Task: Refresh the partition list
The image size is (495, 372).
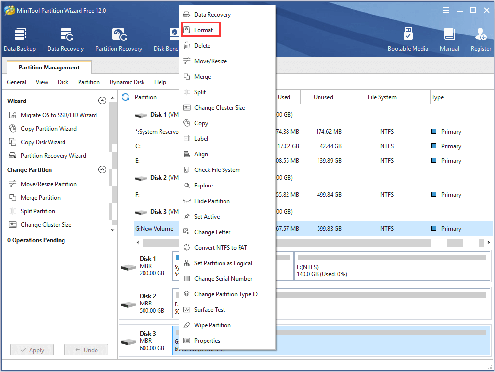Action: click(126, 97)
